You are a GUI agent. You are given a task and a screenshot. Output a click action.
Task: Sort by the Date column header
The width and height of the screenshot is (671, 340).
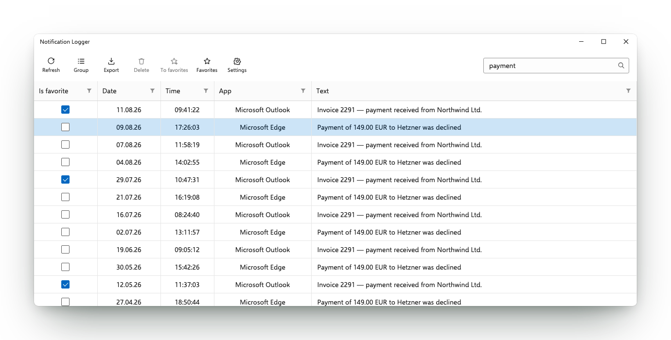click(x=109, y=91)
